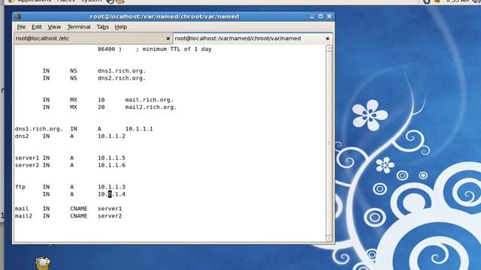Open the Terminal menu
Image resolution: width=481 pixels, height=270 pixels.
point(79,27)
